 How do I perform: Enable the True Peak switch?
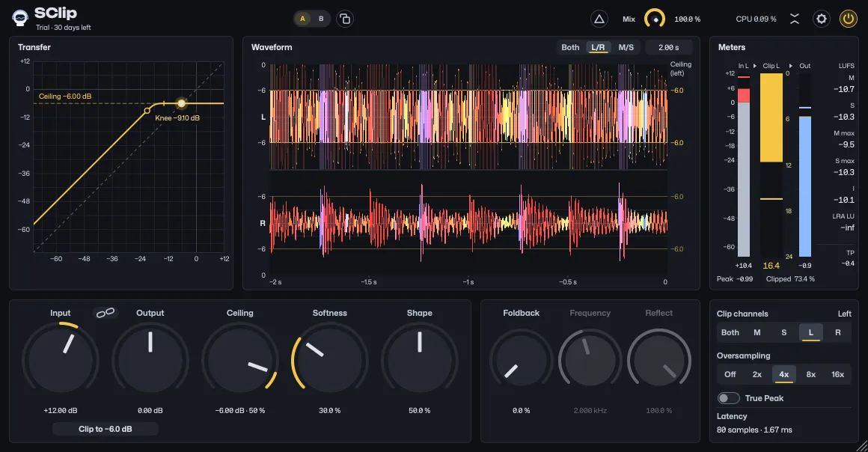[x=729, y=398]
